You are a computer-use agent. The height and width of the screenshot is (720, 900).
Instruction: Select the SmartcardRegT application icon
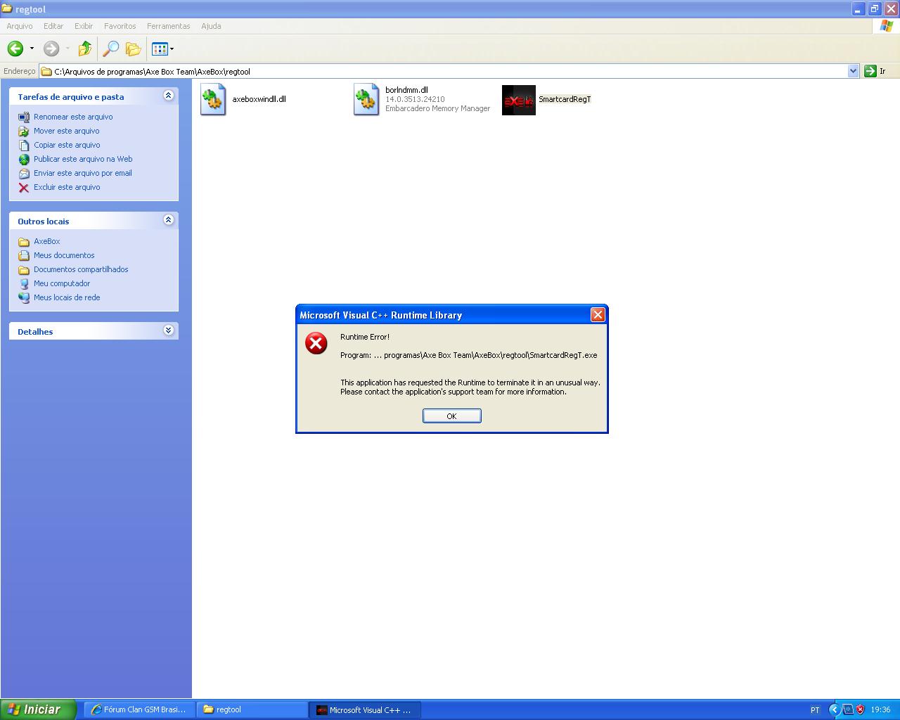click(518, 100)
